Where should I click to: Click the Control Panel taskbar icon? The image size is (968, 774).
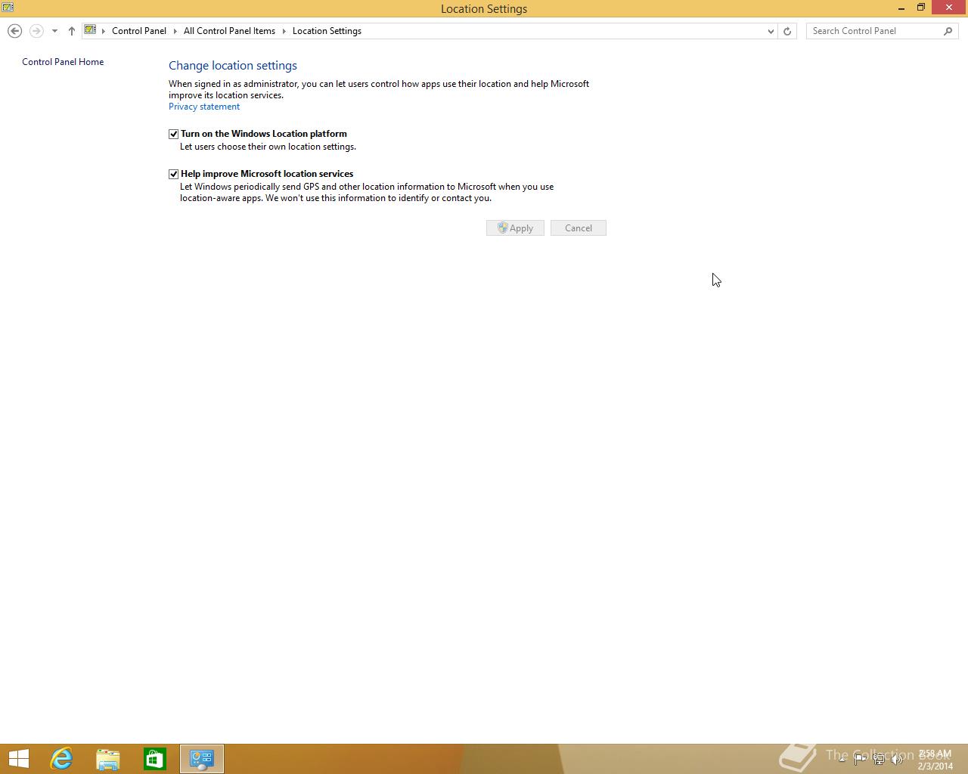[x=202, y=759]
